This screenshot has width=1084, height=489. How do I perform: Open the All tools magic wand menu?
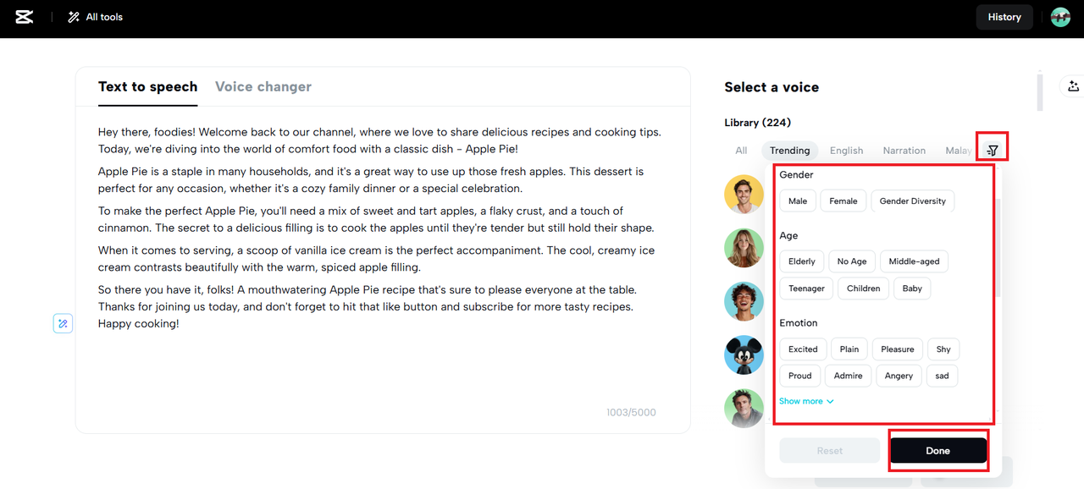pyautogui.click(x=95, y=17)
